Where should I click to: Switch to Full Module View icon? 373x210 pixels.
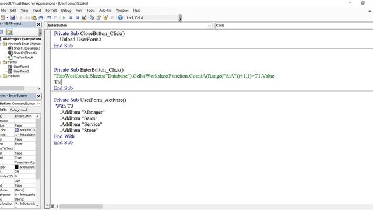click(x=52, y=206)
